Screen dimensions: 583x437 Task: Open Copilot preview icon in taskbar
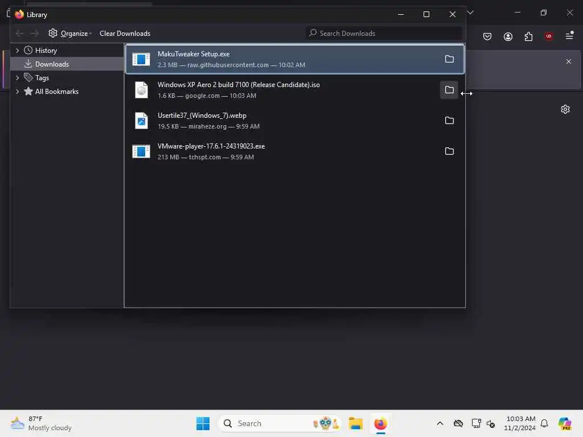pyautogui.click(x=565, y=423)
